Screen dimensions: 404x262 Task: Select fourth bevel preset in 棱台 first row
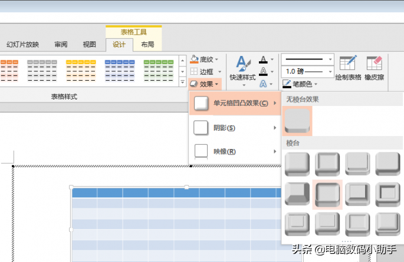(x=387, y=164)
